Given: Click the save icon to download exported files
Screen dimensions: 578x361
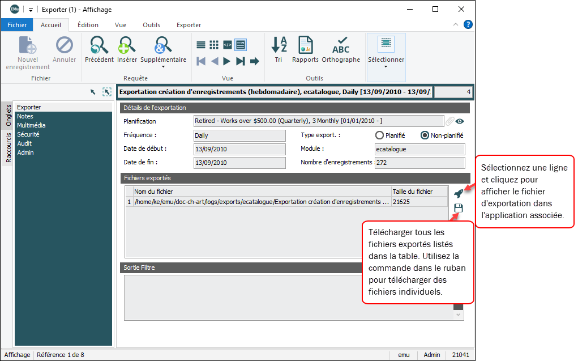Looking at the screenshot, I should click(x=459, y=208).
